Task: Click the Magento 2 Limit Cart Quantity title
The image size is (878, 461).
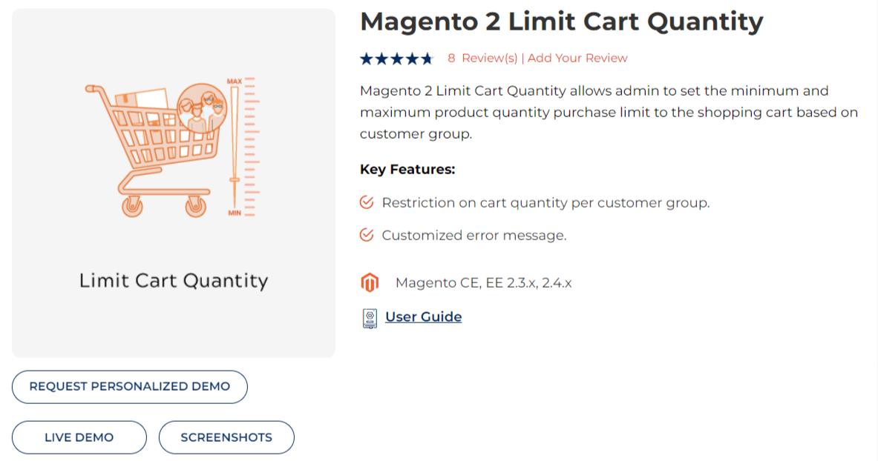Action: pyautogui.click(x=560, y=21)
